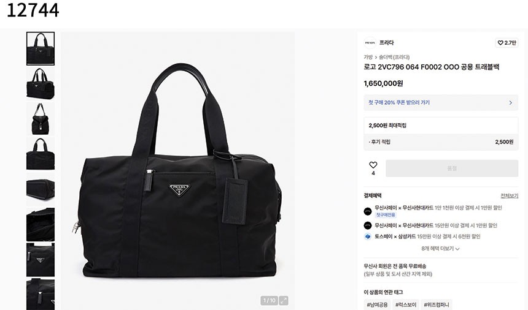
Task: Toggle the brand like heart showing 2.7만
Action: click(507, 43)
